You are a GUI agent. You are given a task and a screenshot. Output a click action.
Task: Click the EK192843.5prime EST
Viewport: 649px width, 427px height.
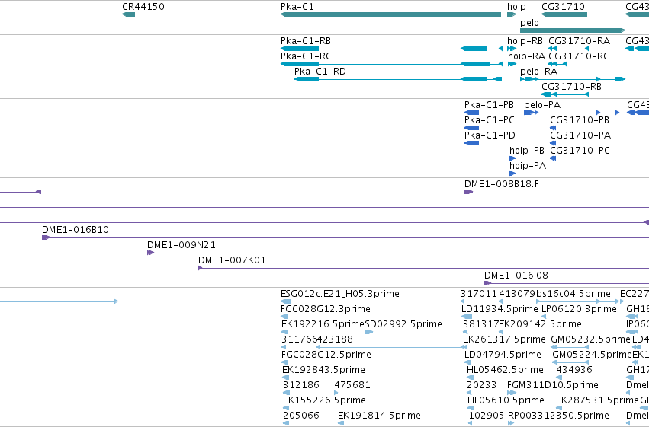pos(285,378)
